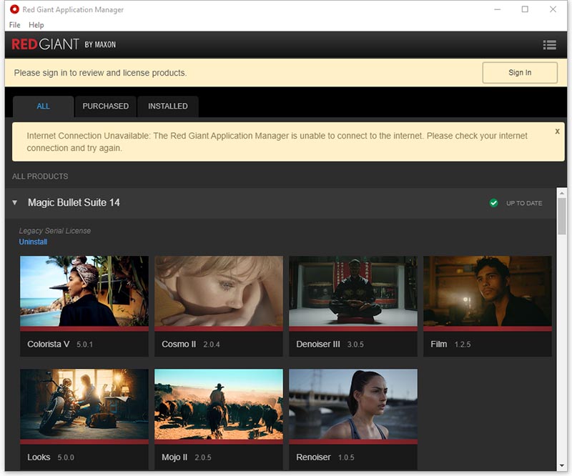Screen dimensions: 572x476
Task: Click the Colorista V 5.0.1 label
Action: pos(60,344)
